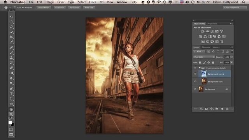Create new fill or adjustment layer
Screen dimensions: 249x140
point(211,109)
